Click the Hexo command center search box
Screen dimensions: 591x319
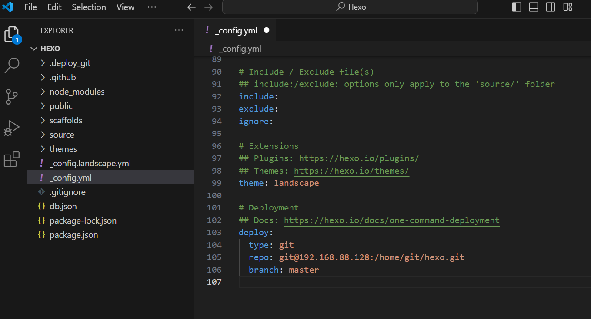[x=350, y=7]
